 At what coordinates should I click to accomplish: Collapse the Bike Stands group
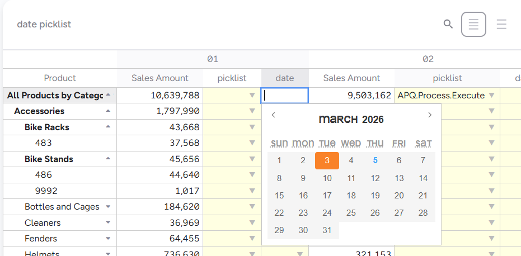108,159
